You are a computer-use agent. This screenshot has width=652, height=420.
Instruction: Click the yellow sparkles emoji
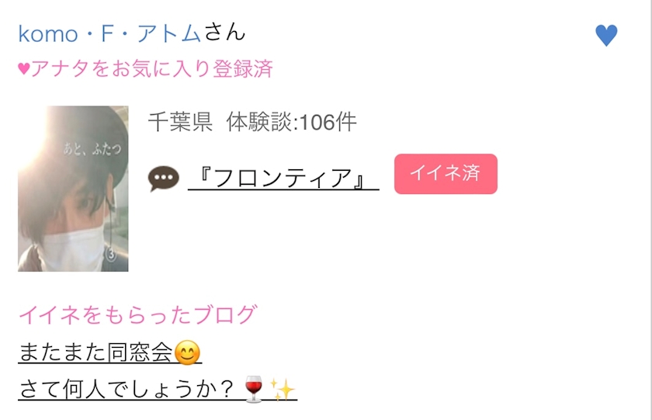click(283, 389)
